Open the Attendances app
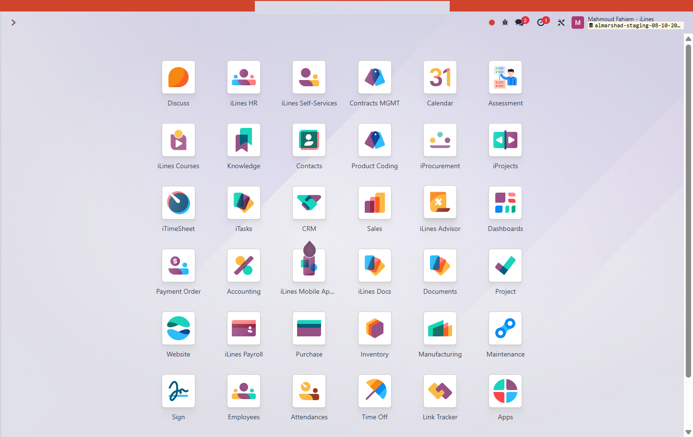693x437 pixels. click(x=309, y=391)
